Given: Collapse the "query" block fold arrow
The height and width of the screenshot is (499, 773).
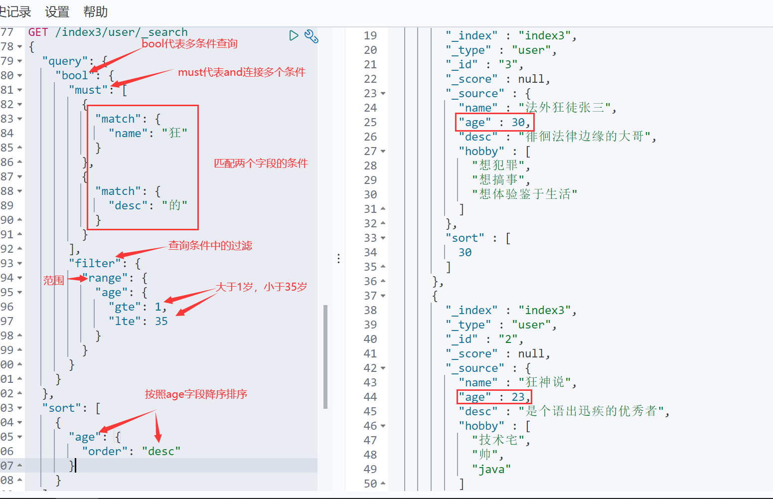Looking at the screenshot, I should (x=19, y=61).
